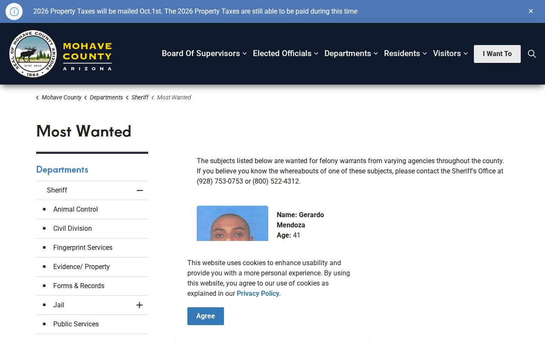Image resolution: width=545 pixels, height=340 pixels.
Task: Click the Most Wanted page heading
Action: [x=84, y=131]
